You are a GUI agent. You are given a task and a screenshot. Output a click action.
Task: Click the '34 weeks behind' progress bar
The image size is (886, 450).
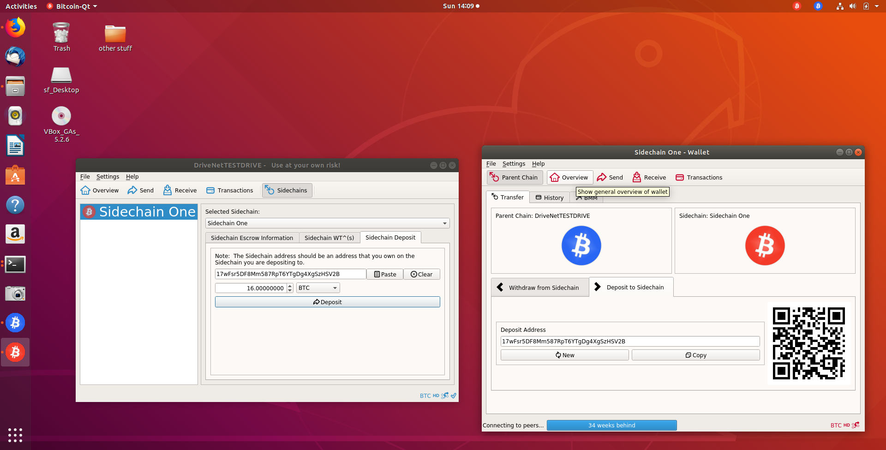612,425
